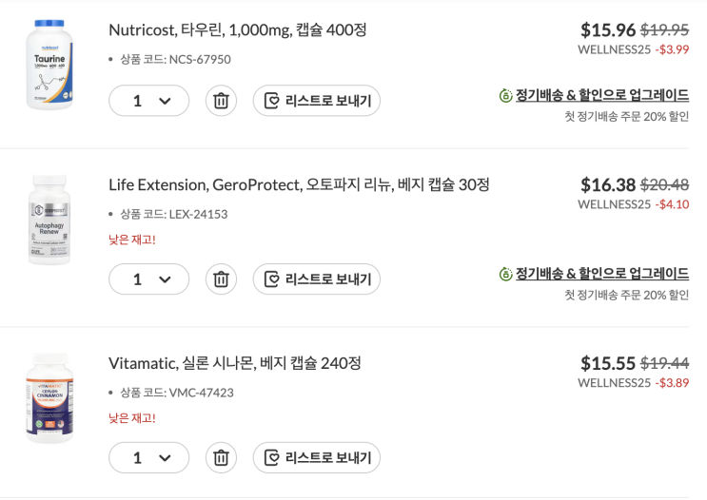Click the subscription icon beside GeroProtect upgrade link
707x500 pixels.
[x=505, y=274]
